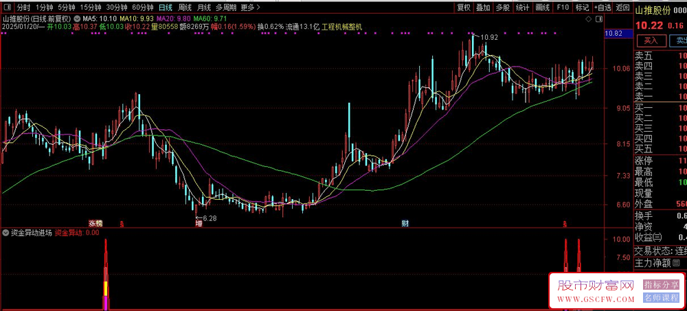Click the first red $ marker near 涨榜
Screen dimensions: 687x311
pos(122,224)
